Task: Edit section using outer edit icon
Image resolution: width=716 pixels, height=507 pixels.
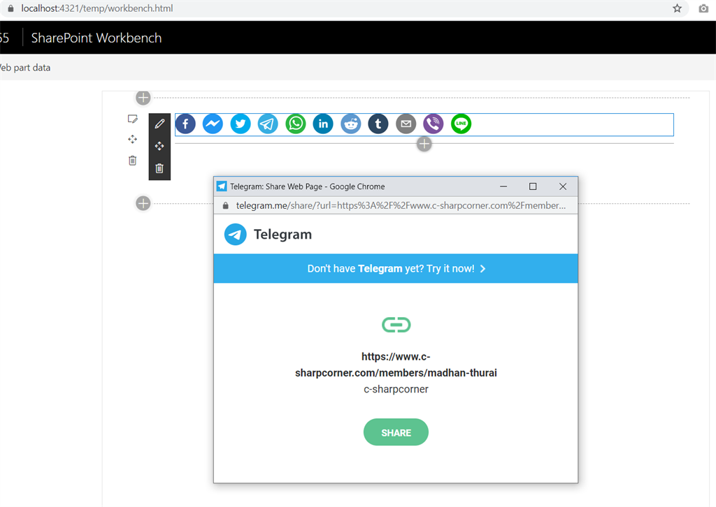Action: pyautogui.click(x=132, y=119)
